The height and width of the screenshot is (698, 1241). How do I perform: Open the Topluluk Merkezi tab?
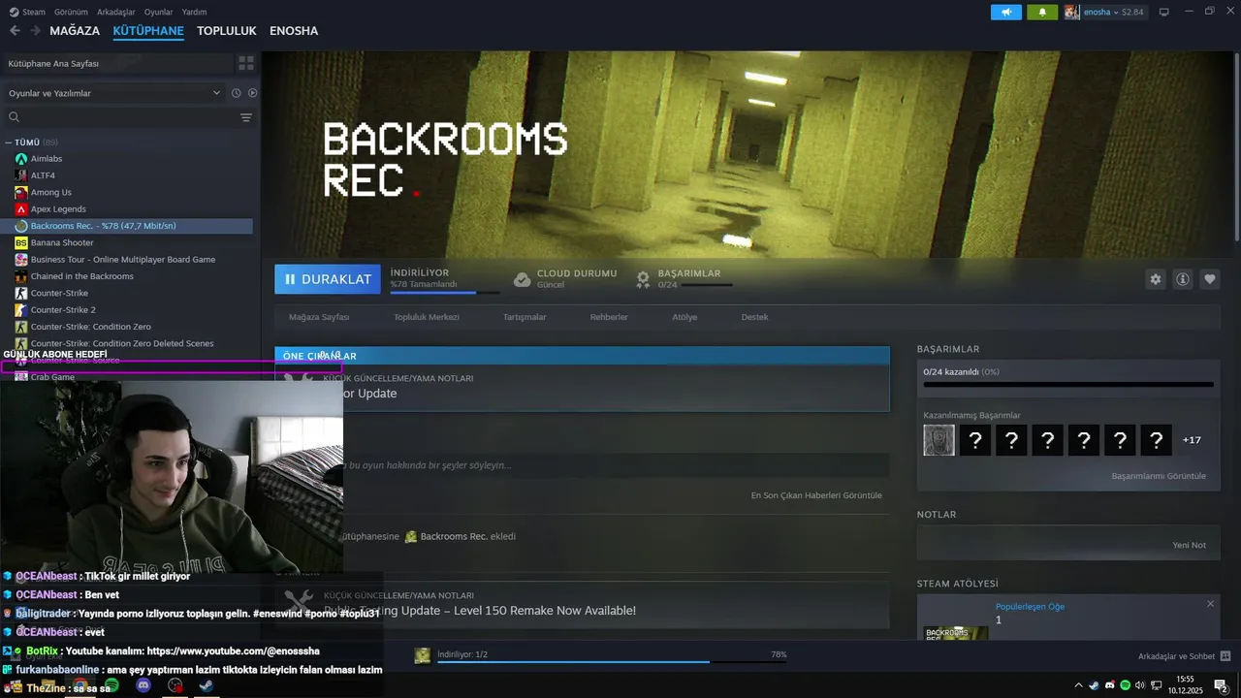point(427,317)
